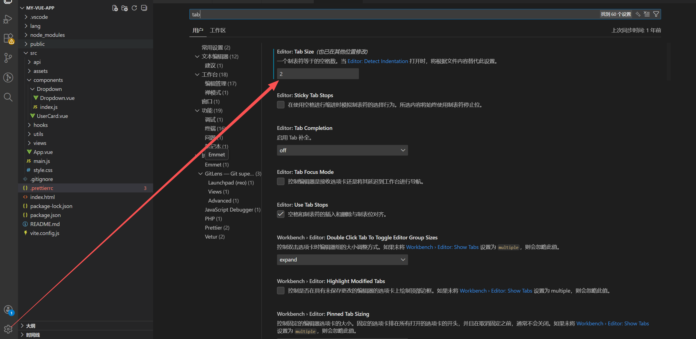The image size is (696, 339).
Task: Open the expand dropdown for tab double click
Action: click(x=342, y=260)
